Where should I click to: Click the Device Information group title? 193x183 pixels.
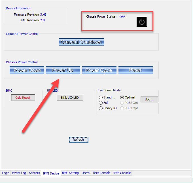tap(19, 8)
